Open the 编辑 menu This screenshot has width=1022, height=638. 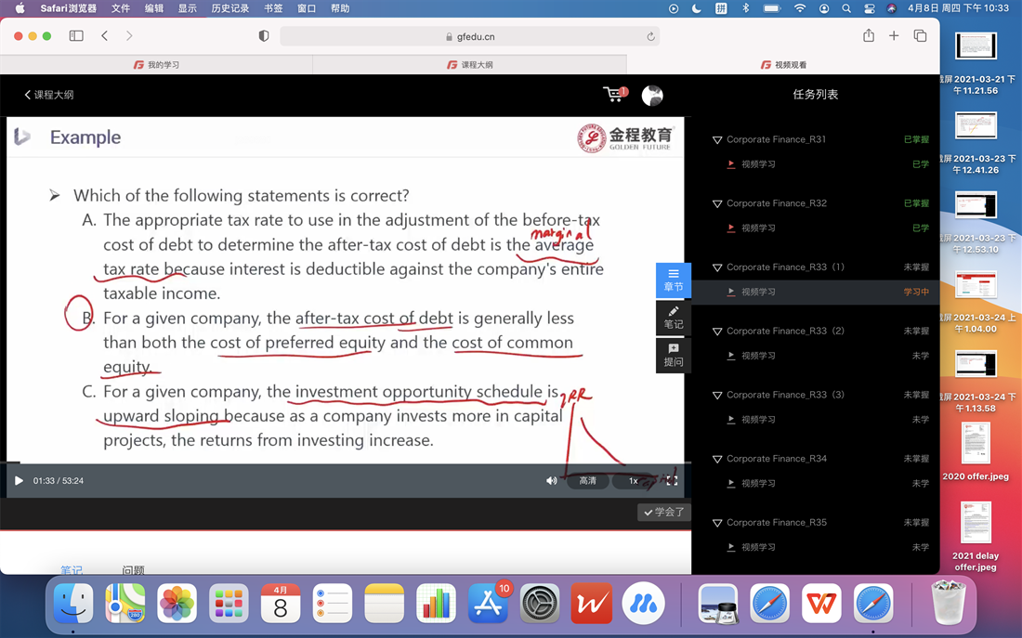154,8
